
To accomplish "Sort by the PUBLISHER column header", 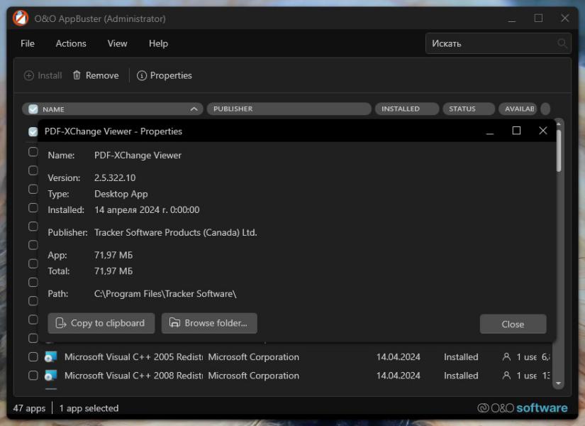I will coord(289,109).
